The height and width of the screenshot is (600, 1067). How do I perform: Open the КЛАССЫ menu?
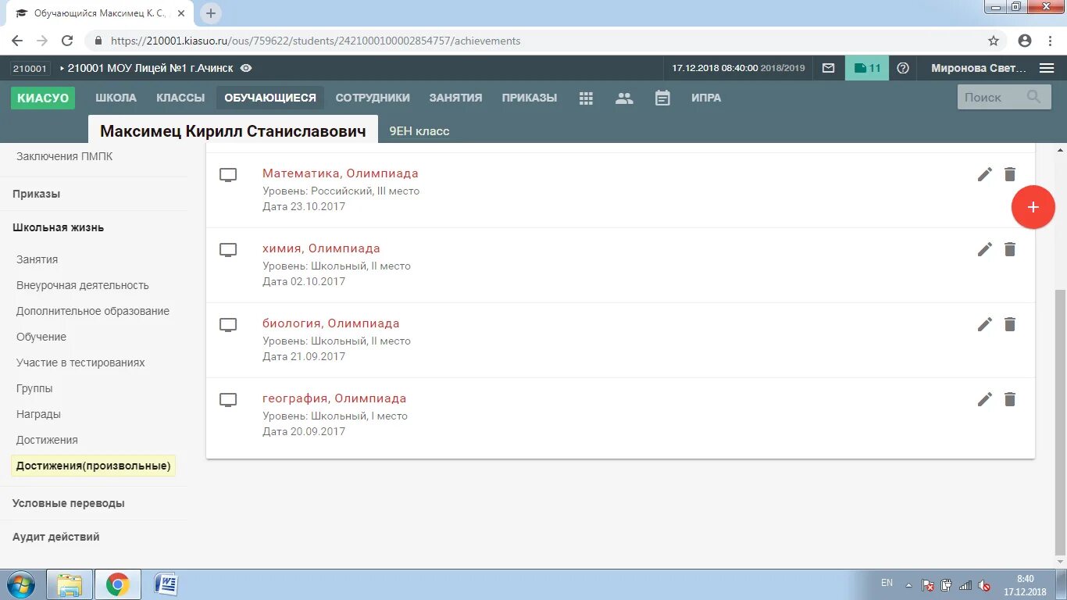180,98
